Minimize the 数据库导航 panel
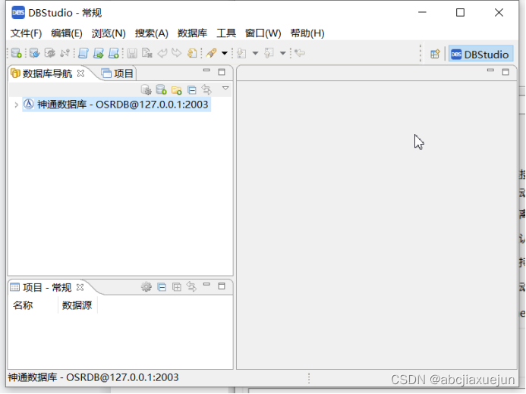This screenshot has height=394, width=526. pyautogui.click(x=206, y=71)
